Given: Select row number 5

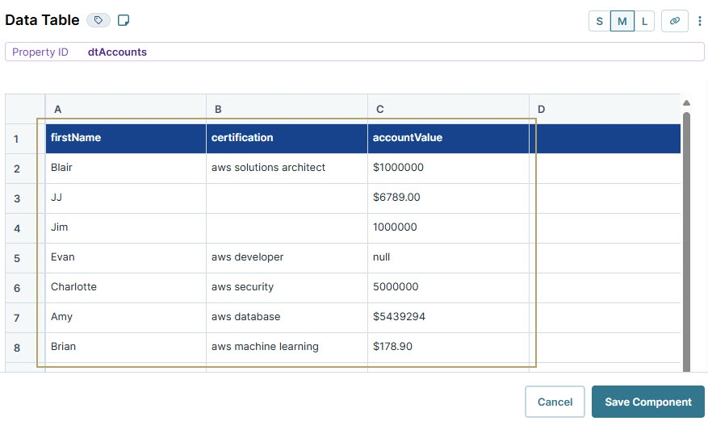Looking at the screenshot, I should [25, 257].
